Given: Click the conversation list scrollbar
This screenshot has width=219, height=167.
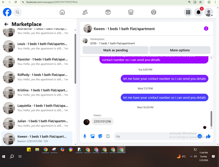Looking at the screenshot, I should click(75, 59).
